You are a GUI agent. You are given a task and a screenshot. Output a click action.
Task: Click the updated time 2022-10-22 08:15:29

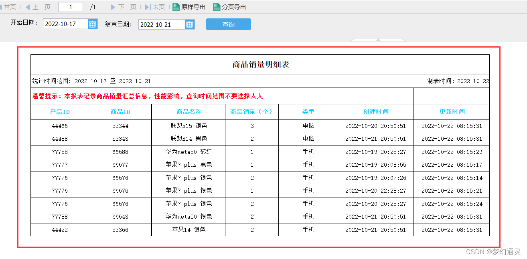[x=452, y=152]
